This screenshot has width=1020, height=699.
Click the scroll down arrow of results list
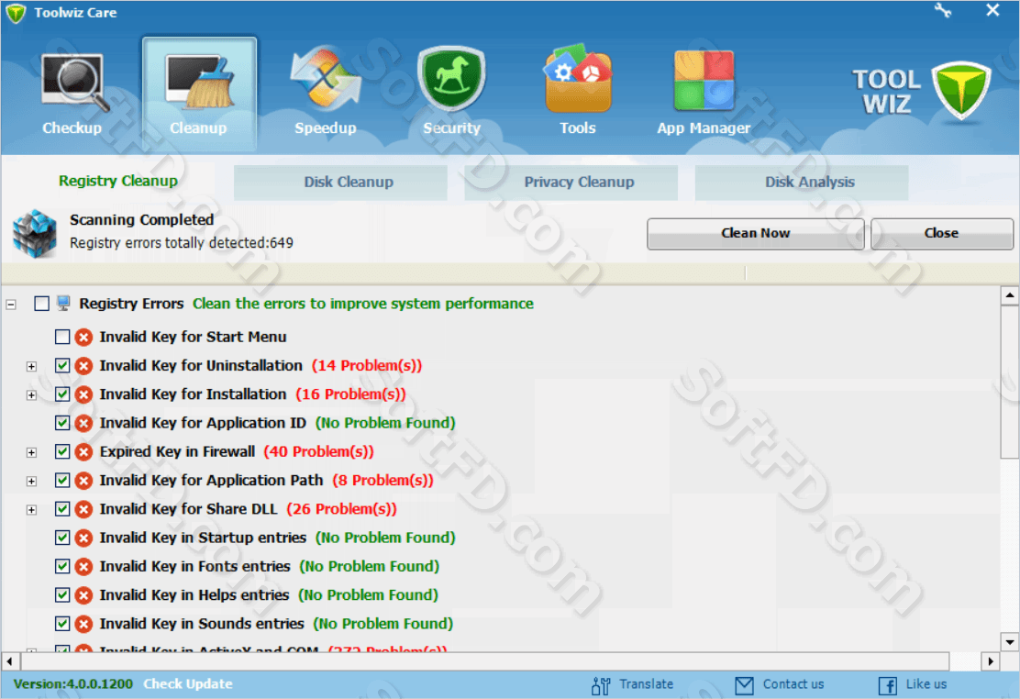pyautogui.click(x=1010, y=642)
